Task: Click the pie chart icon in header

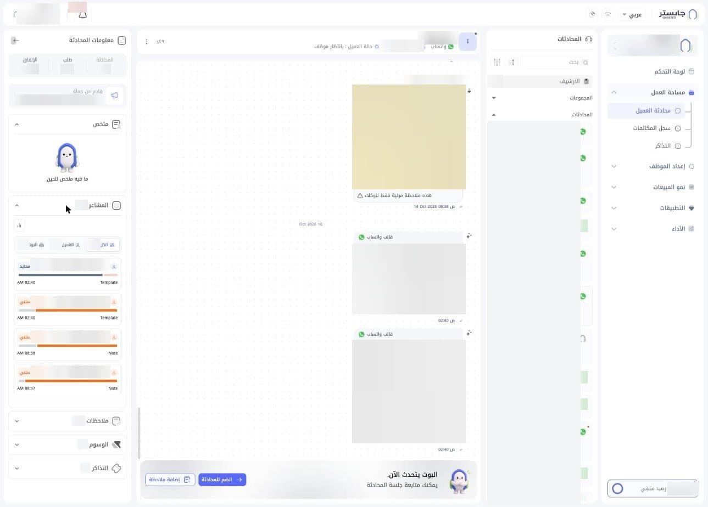Action: [x=592, y=14]
